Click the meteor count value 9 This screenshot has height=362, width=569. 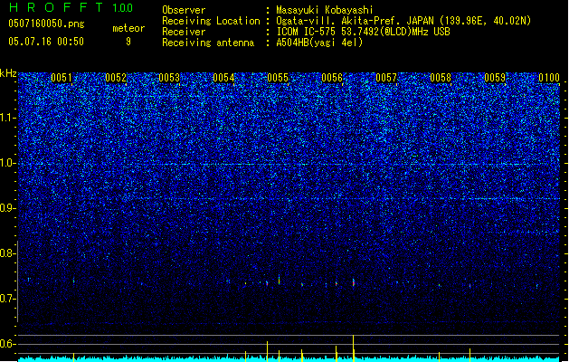tap(128, 42)
